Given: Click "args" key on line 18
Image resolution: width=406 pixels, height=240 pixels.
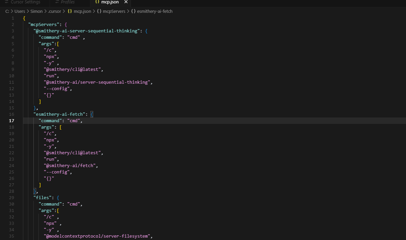Looking at the screenshot, I should click(46, 127).
